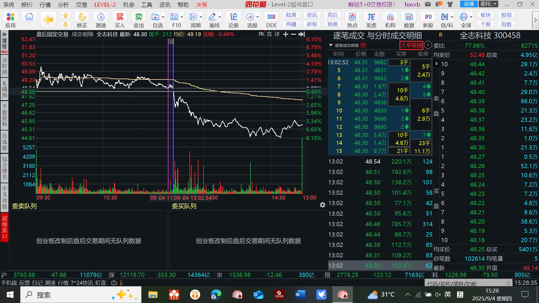The image size is (539, 303).
Task: Expand the 选股 dropdown arrow
Action: (257, 17)
